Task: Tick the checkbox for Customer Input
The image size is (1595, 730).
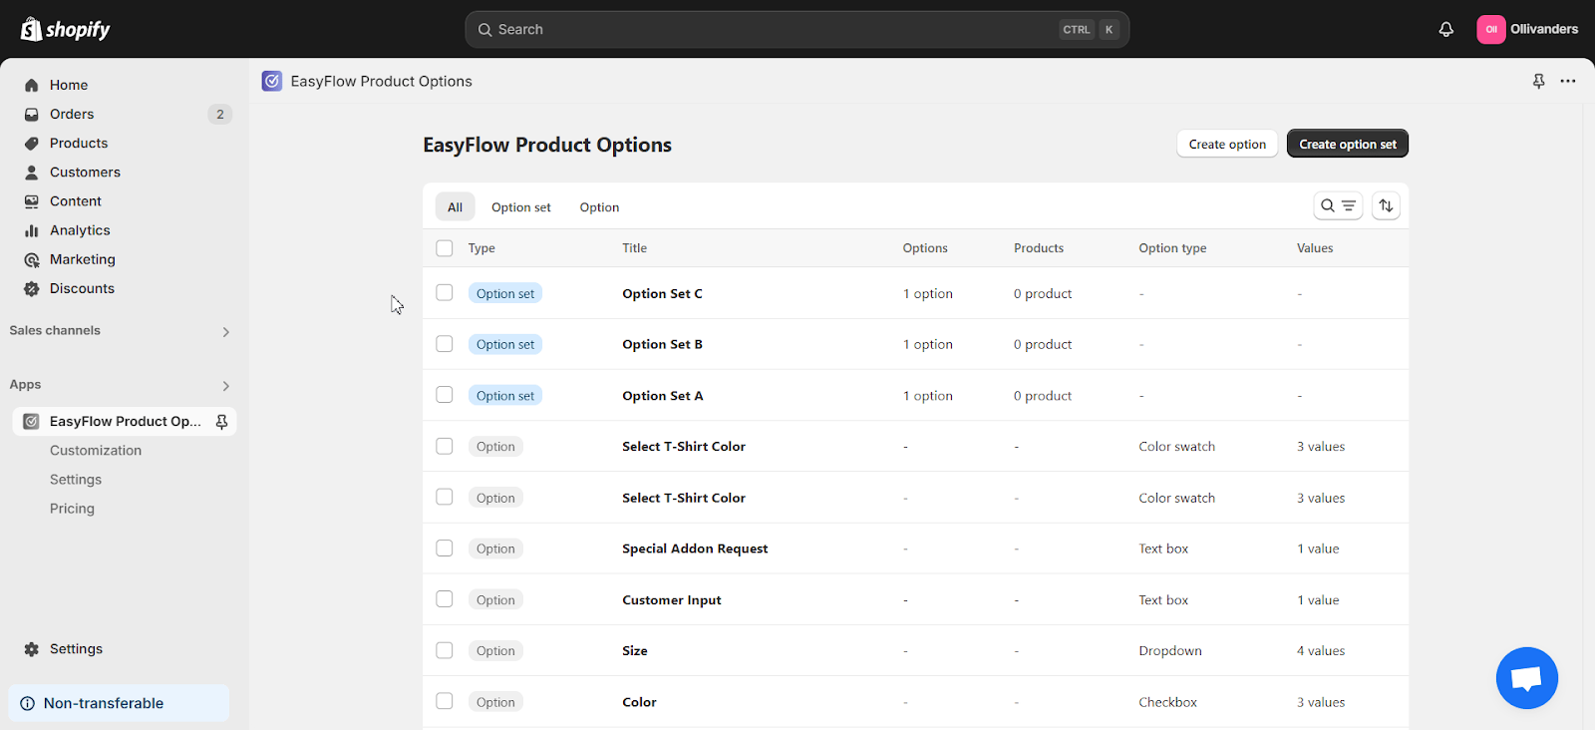Action: (445, 599)
